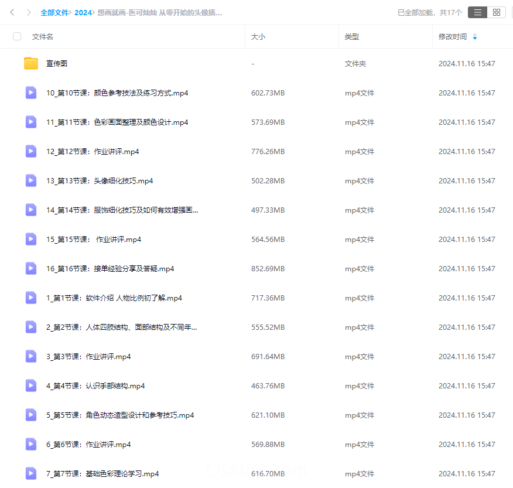The image size is (513, 488).
Task: Click the forward navigation arrow
Action: (x=28, y=12)
